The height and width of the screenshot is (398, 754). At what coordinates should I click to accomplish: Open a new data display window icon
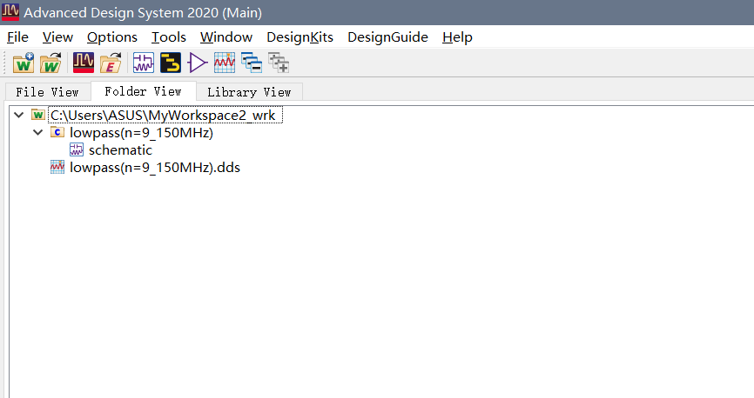[x=225, y=63]
